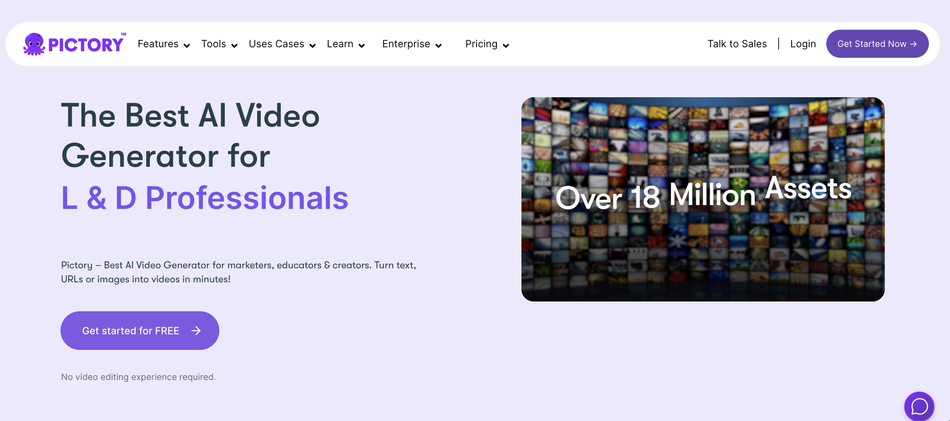950x421 pixels.
Task: Expand the Features dropdown
Action: [187, 46]
